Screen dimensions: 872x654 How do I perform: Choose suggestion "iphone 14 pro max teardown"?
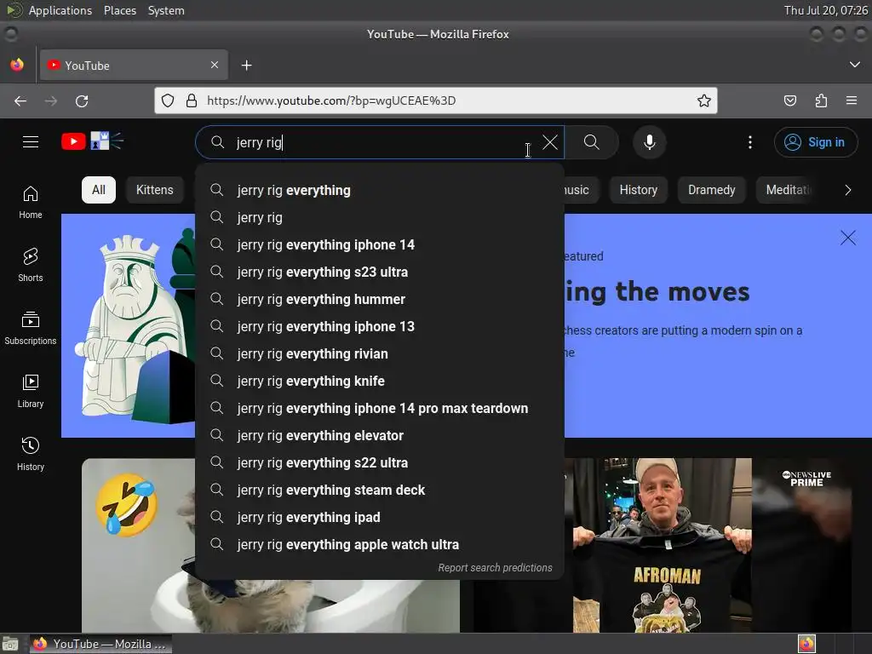click(379, 408)
